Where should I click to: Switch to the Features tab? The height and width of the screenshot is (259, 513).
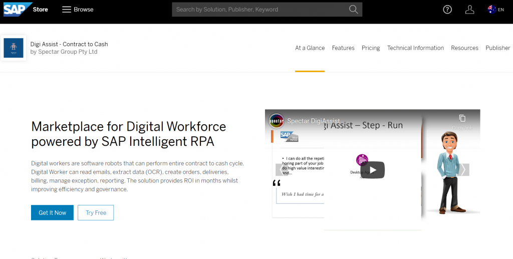click(x=343, y=48)
